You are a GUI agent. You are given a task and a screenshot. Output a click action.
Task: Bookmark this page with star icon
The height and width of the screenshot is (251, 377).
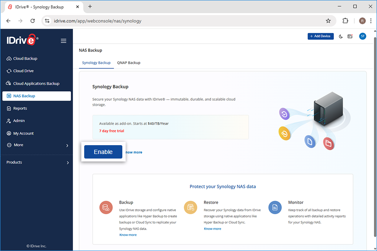pyautogui.click(x=328, y=21)
